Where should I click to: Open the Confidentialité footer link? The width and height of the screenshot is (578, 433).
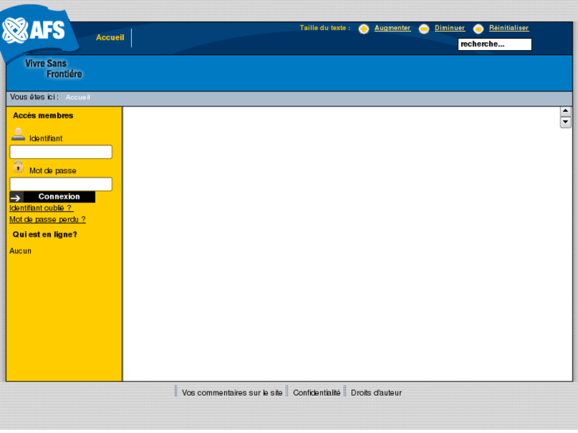(316, 392)
